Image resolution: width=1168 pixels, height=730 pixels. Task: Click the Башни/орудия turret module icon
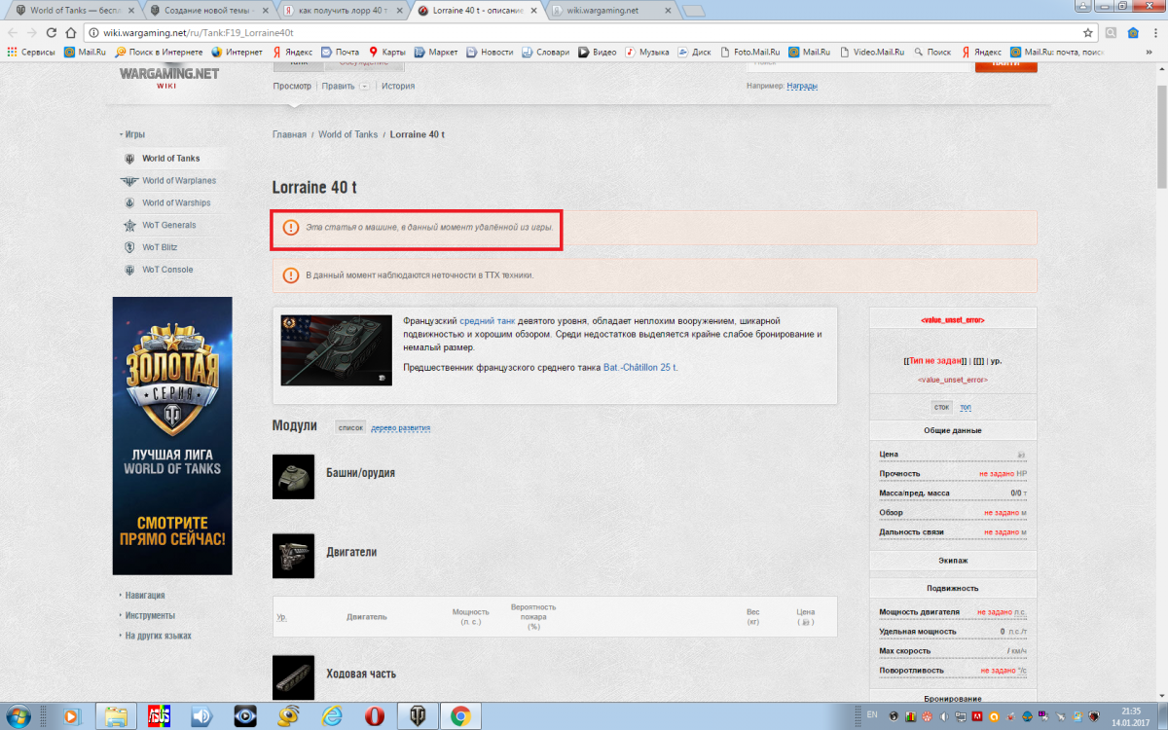pyautogui.click(x=293, y=477)
